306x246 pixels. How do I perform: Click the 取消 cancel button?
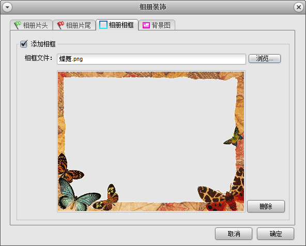point(234,234)
